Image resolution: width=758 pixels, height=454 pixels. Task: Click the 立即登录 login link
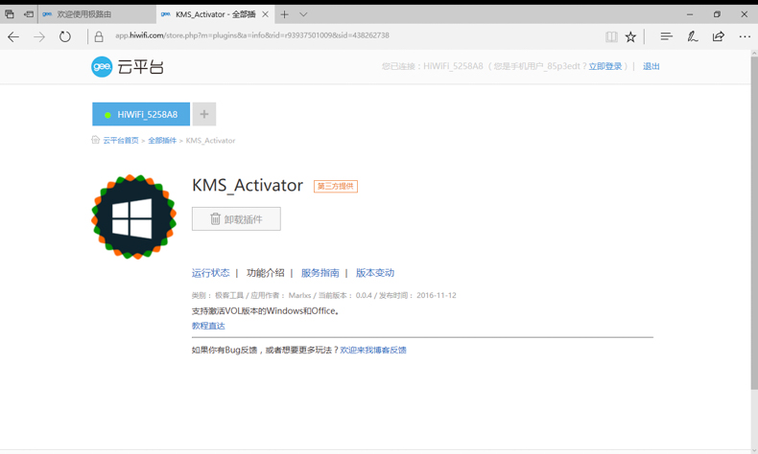[604, 66]
